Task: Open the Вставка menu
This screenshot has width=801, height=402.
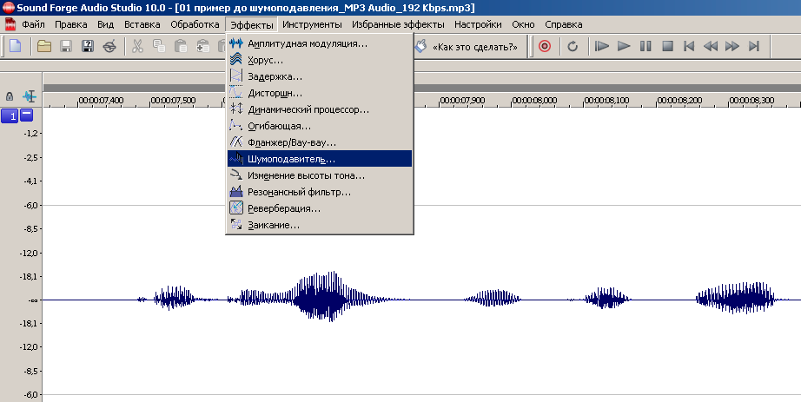Action: tap(142, 24)
